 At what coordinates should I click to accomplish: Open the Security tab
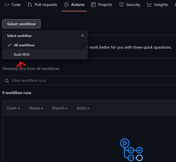pyautogui.click(x=130, y=5)
